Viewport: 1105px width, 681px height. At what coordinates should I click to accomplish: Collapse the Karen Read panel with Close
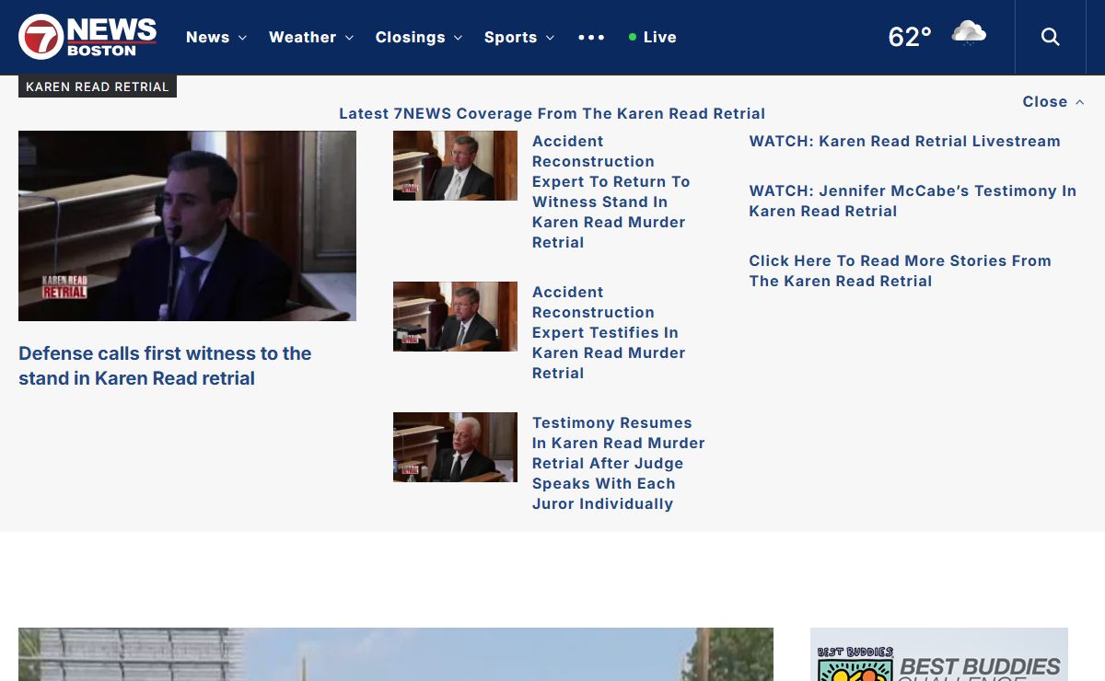click(1053, 102)
